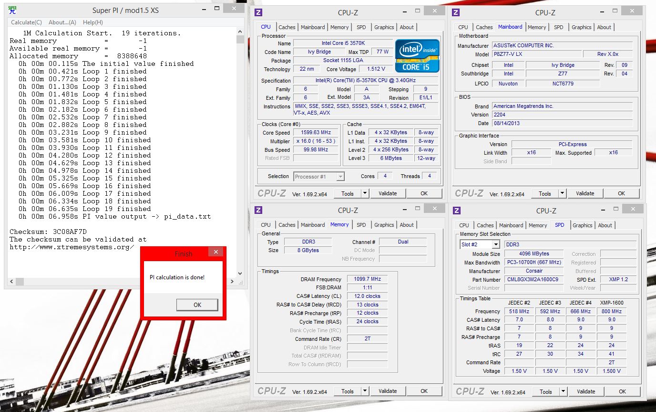Open Help(H) menu in Super PI
The image size is (656, 412).
92,22
